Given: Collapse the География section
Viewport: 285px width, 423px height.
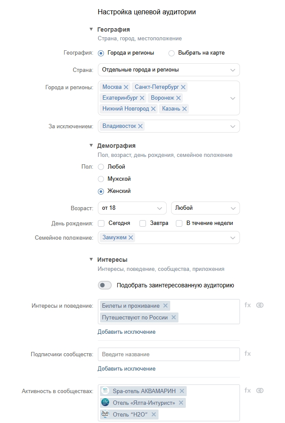Looking at the screenshot, I should point(91,29).
